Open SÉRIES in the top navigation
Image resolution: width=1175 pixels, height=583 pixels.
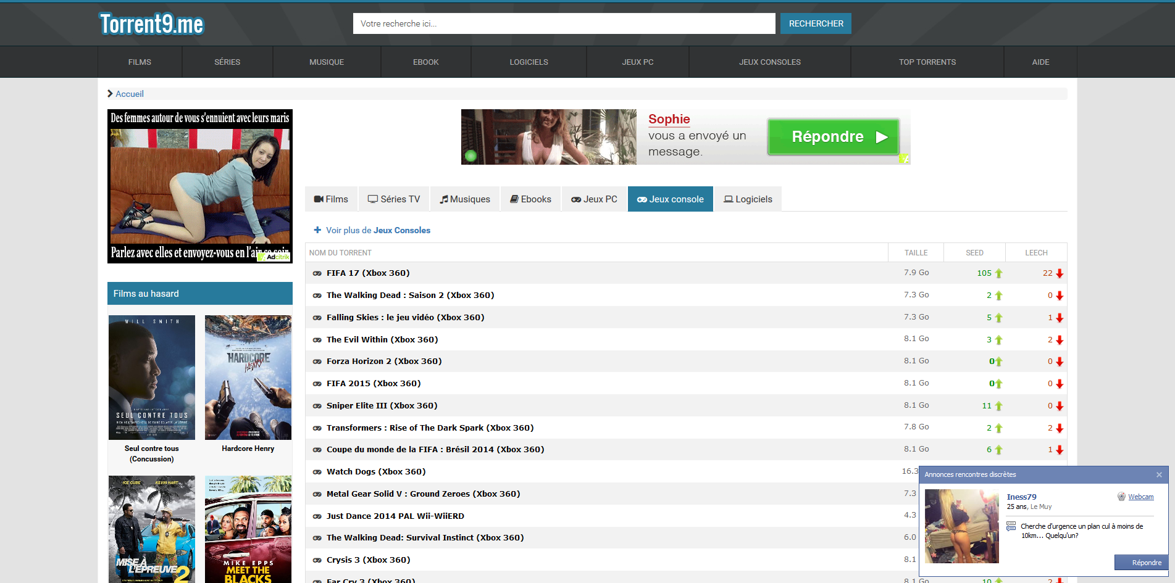[227, 62]
